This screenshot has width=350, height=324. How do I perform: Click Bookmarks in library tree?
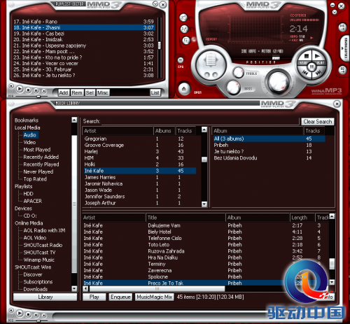pos(27,120)
